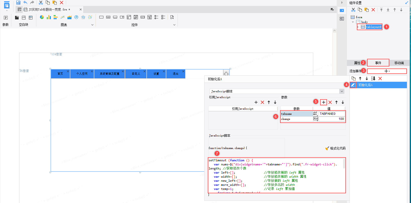
Task: Click the Cut scissors in the top toolbar
Action: point(41,3)
